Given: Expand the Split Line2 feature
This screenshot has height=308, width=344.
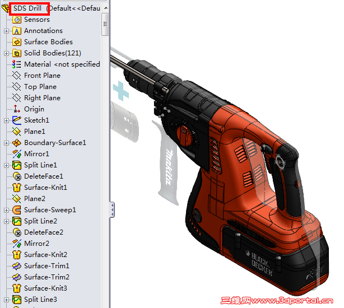Looking at the screenshot, I should coord(6,221).
